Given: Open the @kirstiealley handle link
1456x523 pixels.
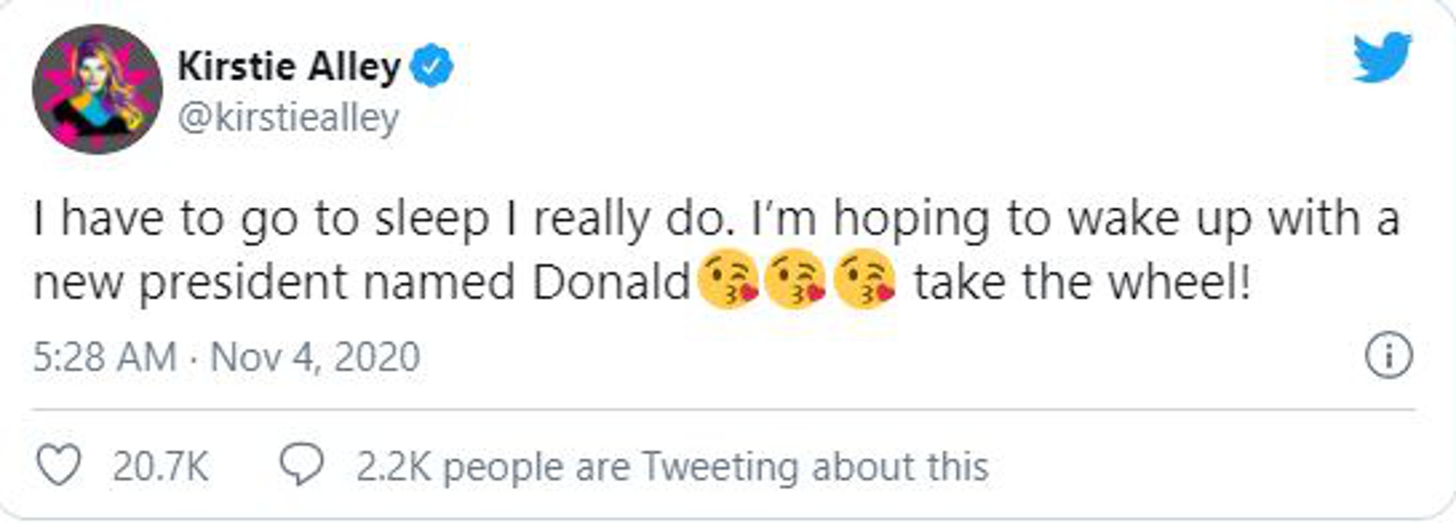Looking at the screenshot, I should 288,118.
